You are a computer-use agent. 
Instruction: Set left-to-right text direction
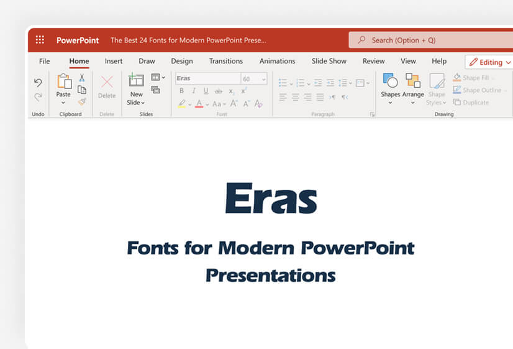(x=332, y=97)
